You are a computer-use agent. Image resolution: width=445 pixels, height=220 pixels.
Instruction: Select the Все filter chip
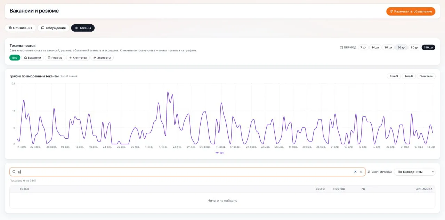[15, 58]
